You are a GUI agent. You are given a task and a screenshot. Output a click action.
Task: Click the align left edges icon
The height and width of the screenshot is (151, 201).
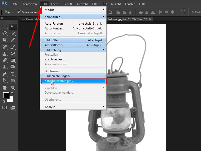click(x=118, y=12)
